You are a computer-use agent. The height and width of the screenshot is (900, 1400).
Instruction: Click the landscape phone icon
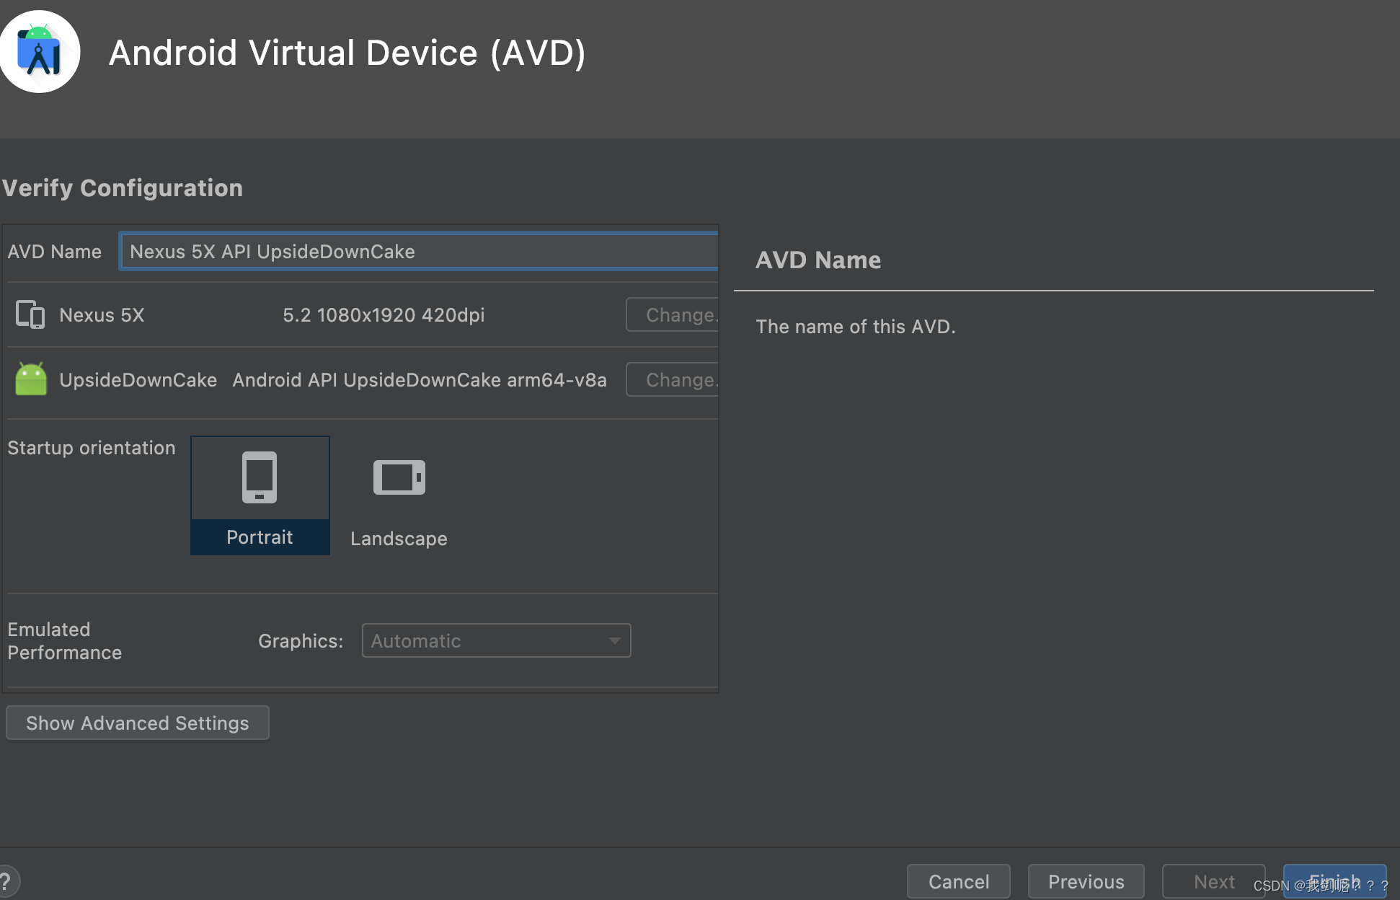pos(399,477)
